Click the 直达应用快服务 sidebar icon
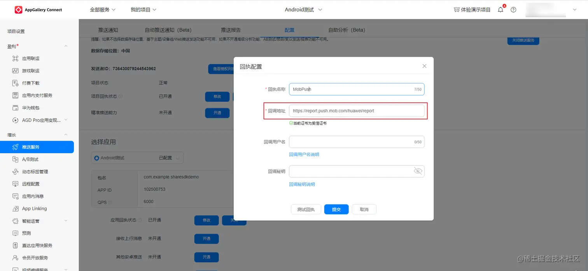The image size is (588, 271). click(x=15, y=245)
